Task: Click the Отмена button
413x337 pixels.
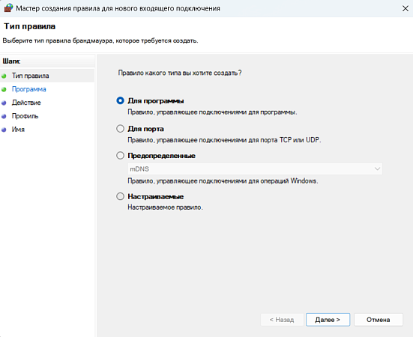Action: (379, 320)
